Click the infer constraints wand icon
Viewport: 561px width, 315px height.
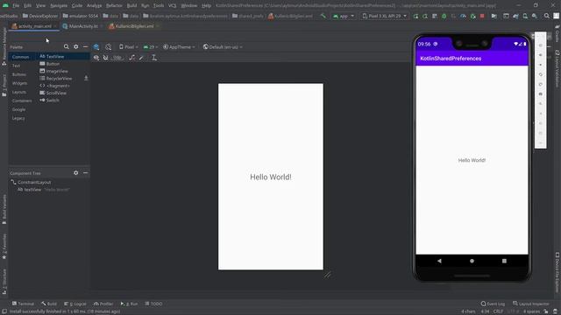coord(142,58)
